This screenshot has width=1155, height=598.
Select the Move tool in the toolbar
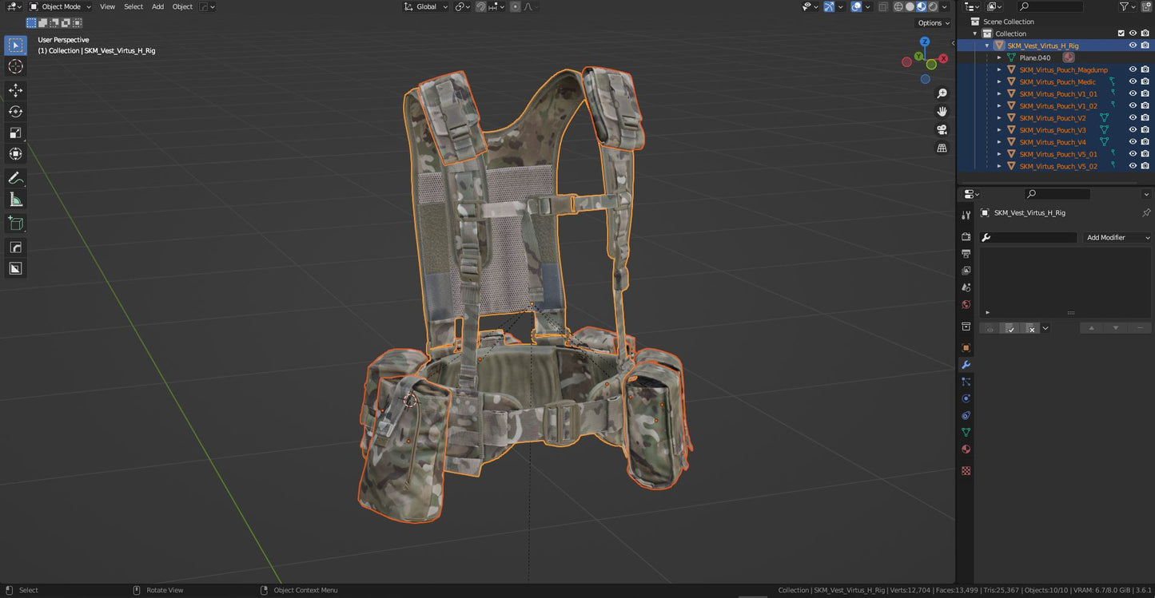coord(15,90)
